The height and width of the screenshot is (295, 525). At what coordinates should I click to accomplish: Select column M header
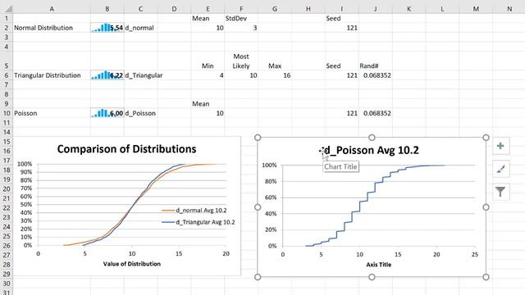pos(476,9)
